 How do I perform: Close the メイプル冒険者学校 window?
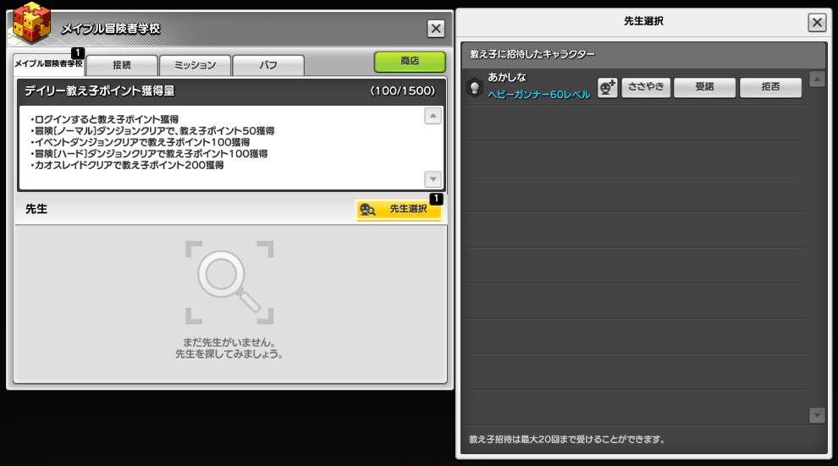click(x=436, y=28)
